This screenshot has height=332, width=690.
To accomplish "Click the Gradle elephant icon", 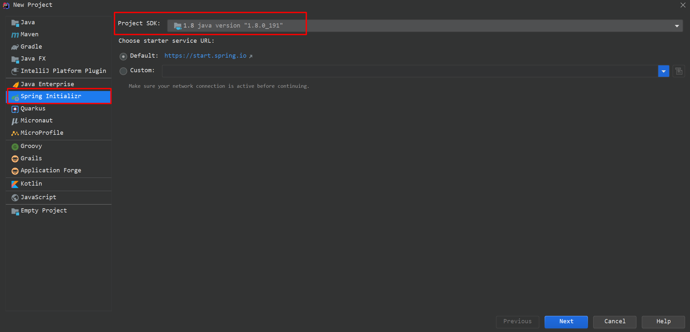I will point(15,47).
